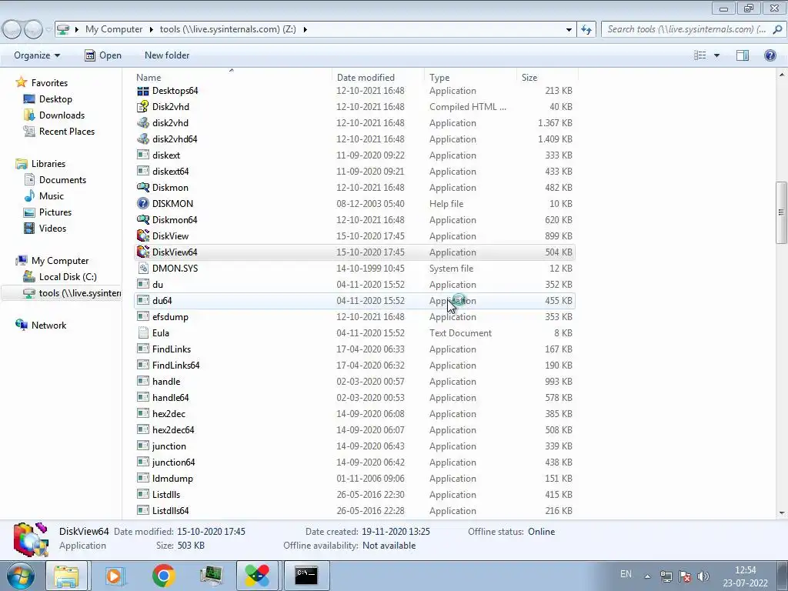Viewport: 788px width, 591px height.
Task: Click the disk2vhd64 application icon
Action: [143, 139]
